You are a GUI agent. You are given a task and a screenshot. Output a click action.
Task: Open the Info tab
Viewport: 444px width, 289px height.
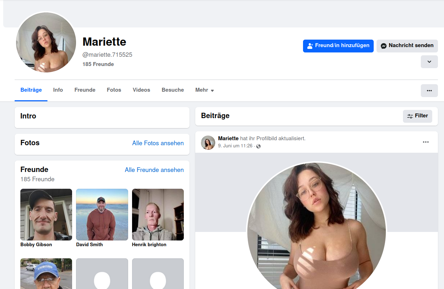pyautogui.click(x=58, y=90)
